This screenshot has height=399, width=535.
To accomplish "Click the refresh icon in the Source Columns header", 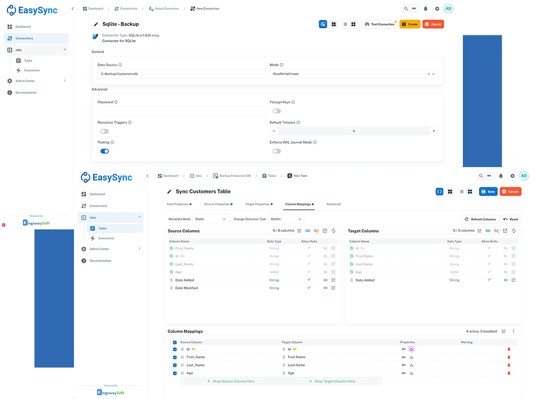I will [x=333, y=231].
